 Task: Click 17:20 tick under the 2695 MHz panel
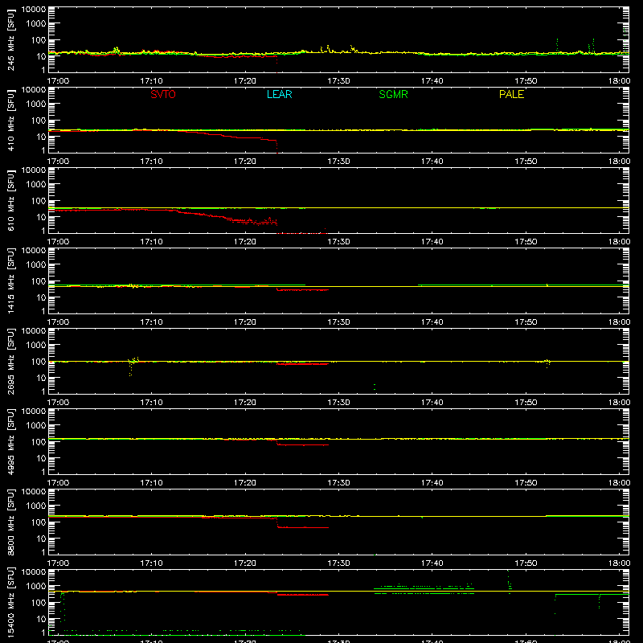point(245,403)
